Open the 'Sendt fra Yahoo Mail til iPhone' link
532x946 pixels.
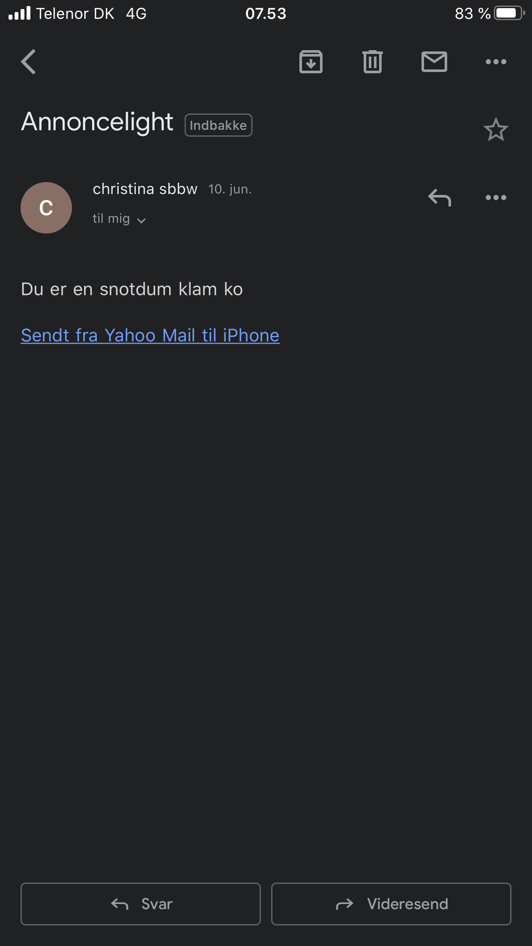[150, 335]
